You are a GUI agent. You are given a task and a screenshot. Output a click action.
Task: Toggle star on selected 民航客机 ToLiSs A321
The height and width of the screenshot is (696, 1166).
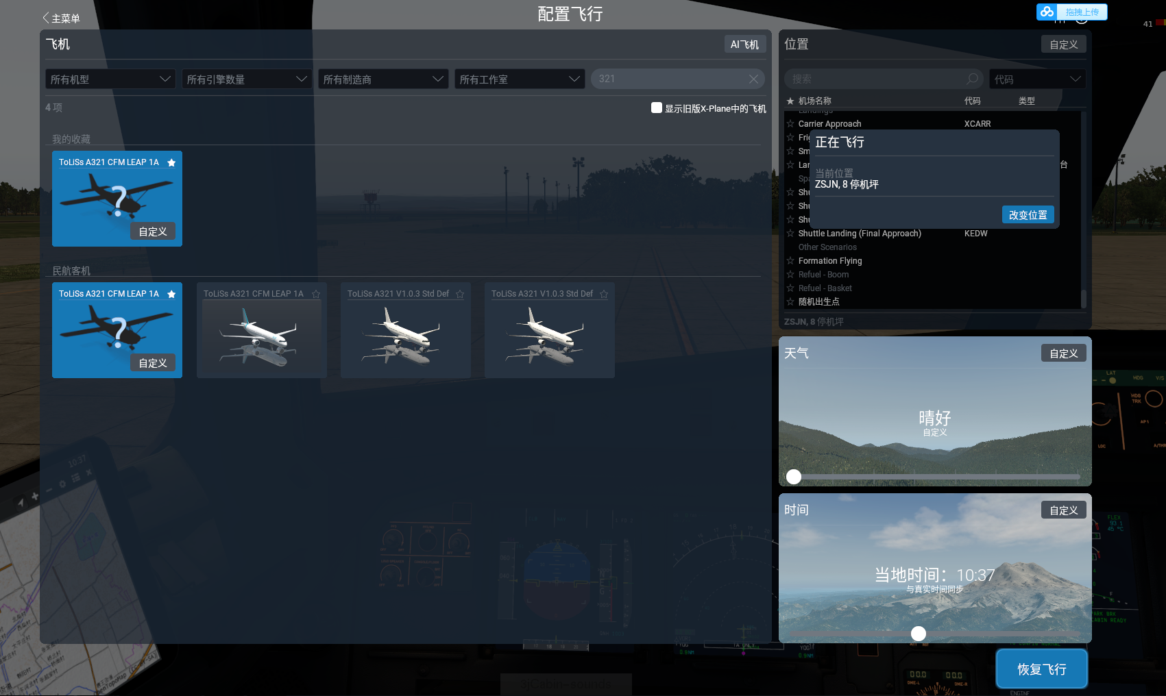coord(171,294)
